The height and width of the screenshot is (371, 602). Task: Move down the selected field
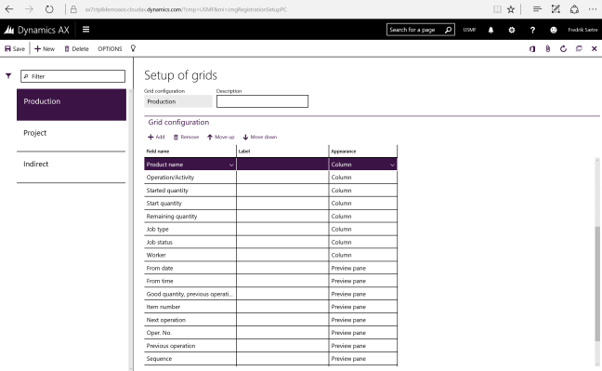(x=260, y=137)
